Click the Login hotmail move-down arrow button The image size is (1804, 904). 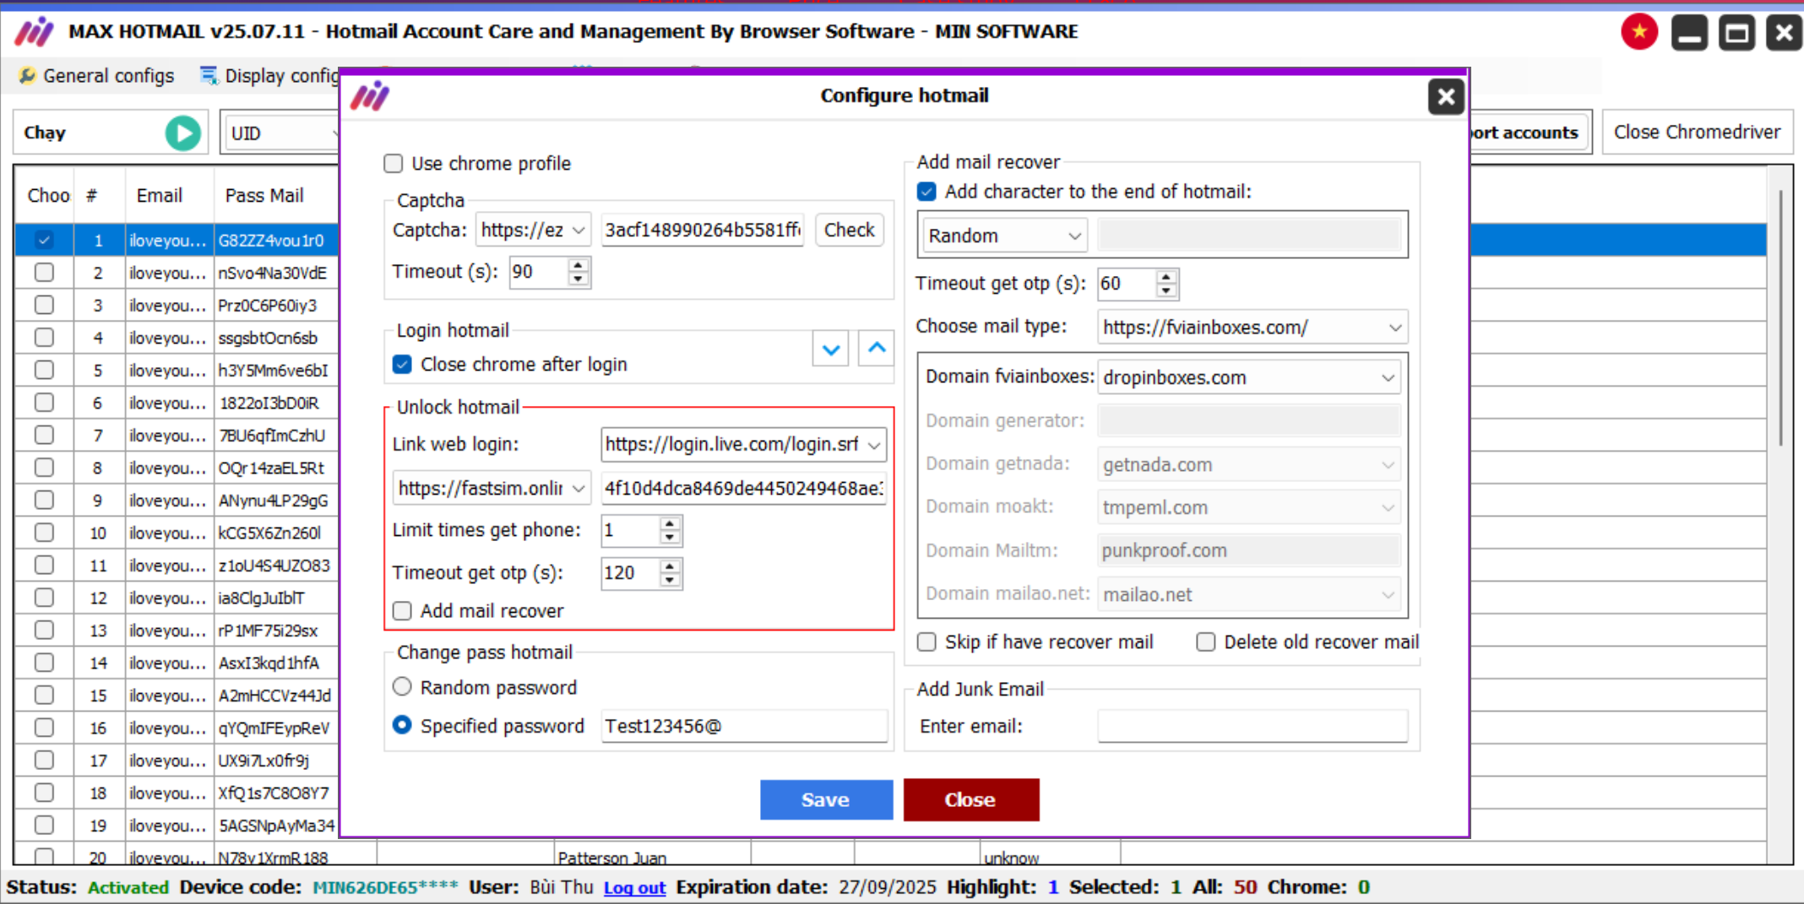pos(831,349)
